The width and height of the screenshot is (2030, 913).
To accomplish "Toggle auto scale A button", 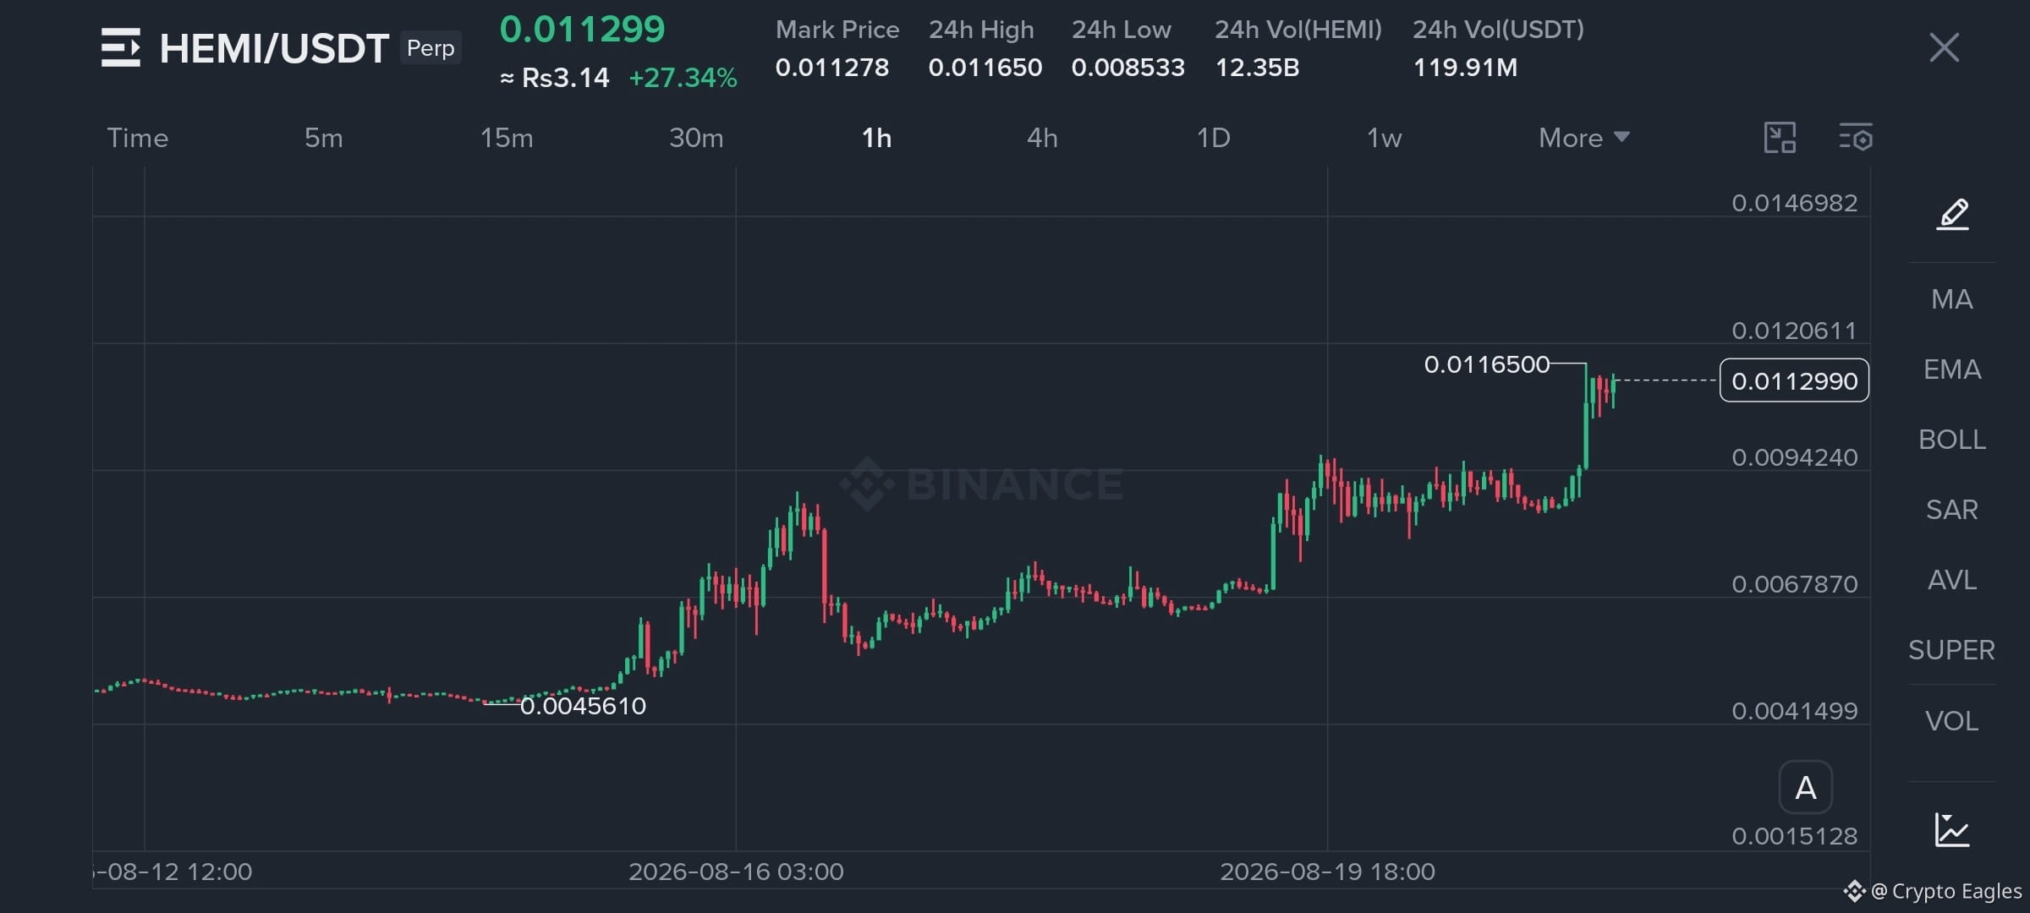I will (x=1806, y=787).
